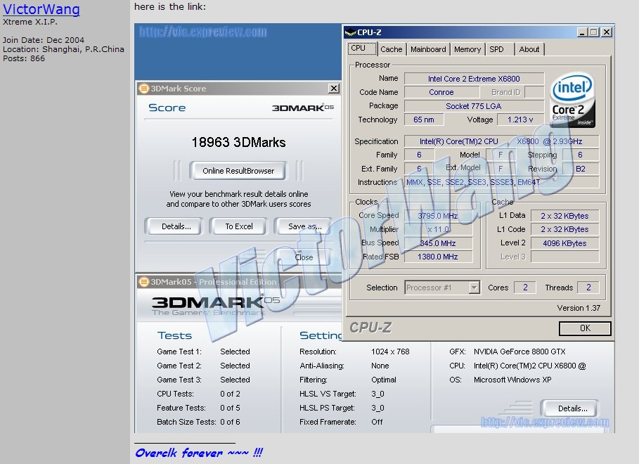This screenshot has width=639, height=464.
Task: Click the 18963 3DMarks score text
Action: pos(238,142)
